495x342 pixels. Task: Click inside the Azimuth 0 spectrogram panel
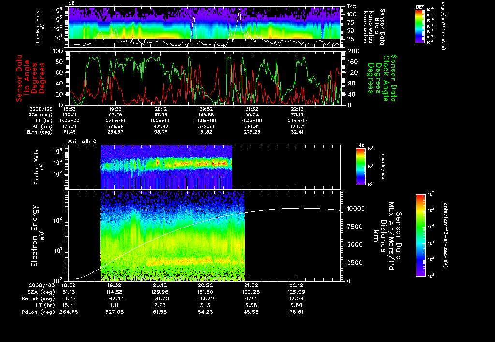(204, 167)
